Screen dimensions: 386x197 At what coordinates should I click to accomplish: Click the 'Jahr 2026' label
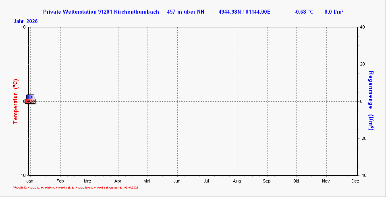click(x=25, y=21)
